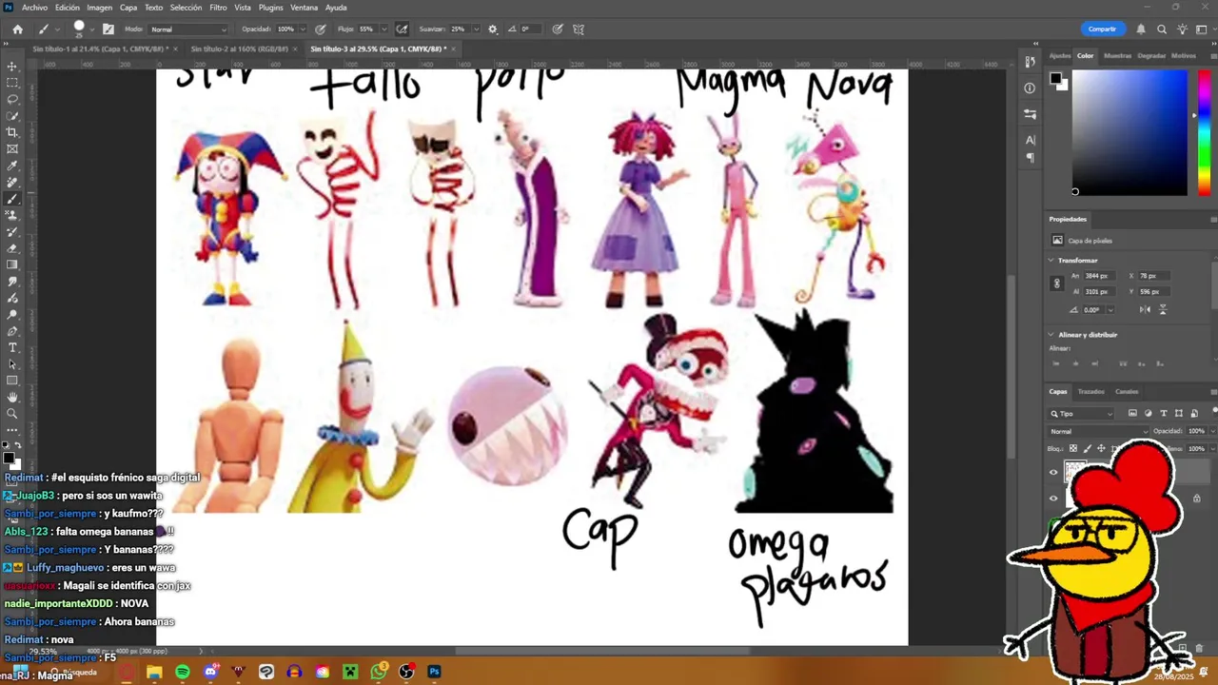The height and width of the screenshot is (685, 1218).
Task: Hide the second layer using eye icon
Action: coord(1053,498)
